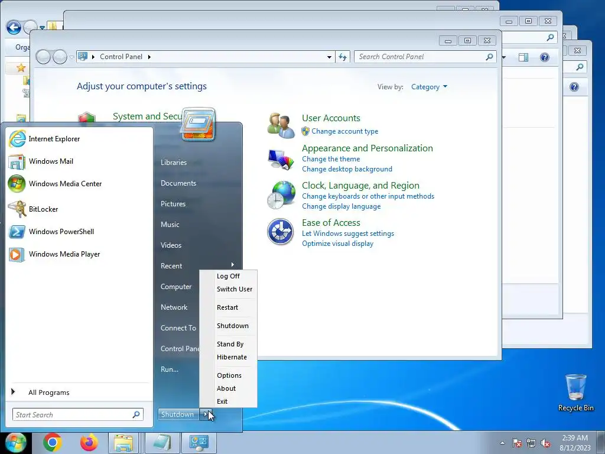Open Change the theme link

[331, 159]
